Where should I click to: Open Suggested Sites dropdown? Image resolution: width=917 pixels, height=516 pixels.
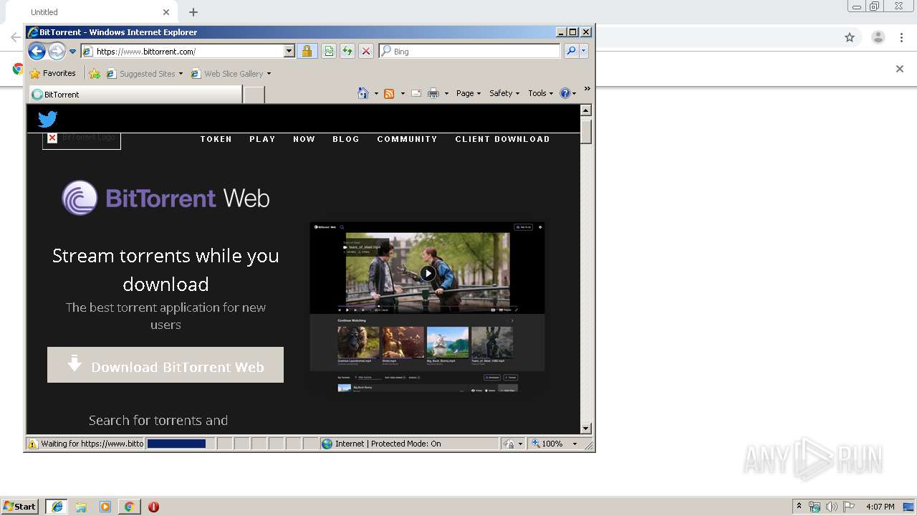(145, 73)
